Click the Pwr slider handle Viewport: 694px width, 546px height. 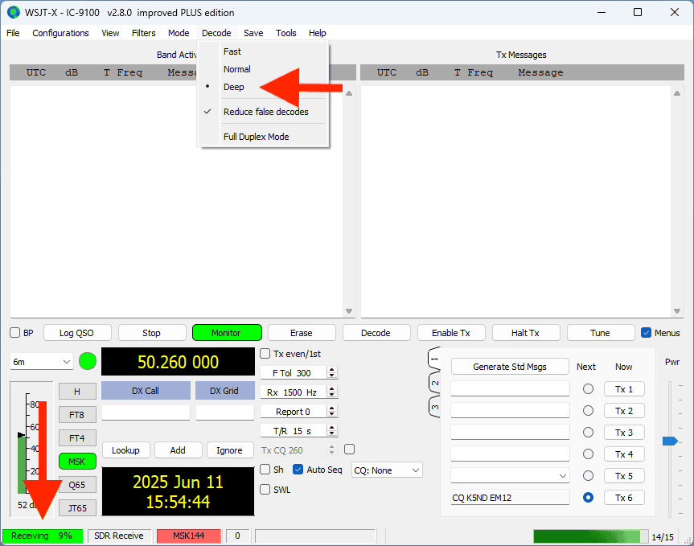coord(669,441)
